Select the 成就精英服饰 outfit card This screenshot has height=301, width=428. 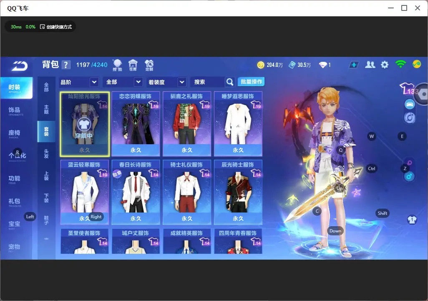tap(187, 241)
